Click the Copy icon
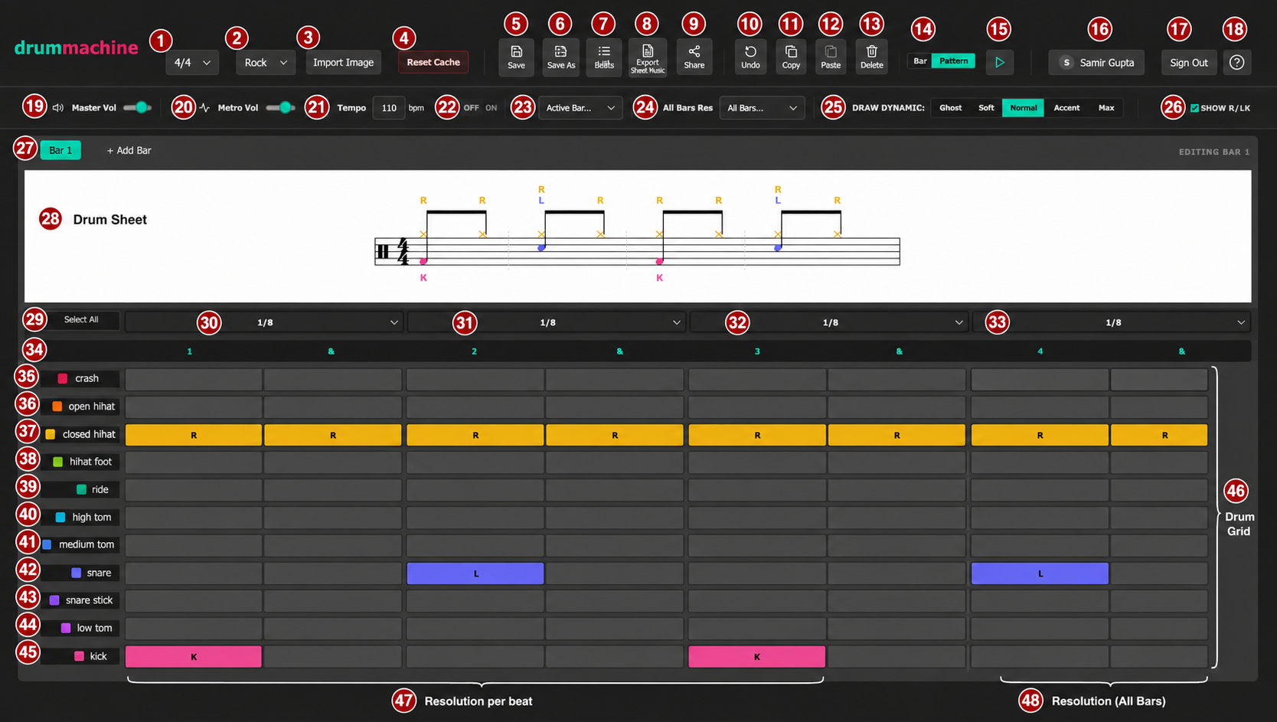The image size is (1277, 722). click(791, 52)
